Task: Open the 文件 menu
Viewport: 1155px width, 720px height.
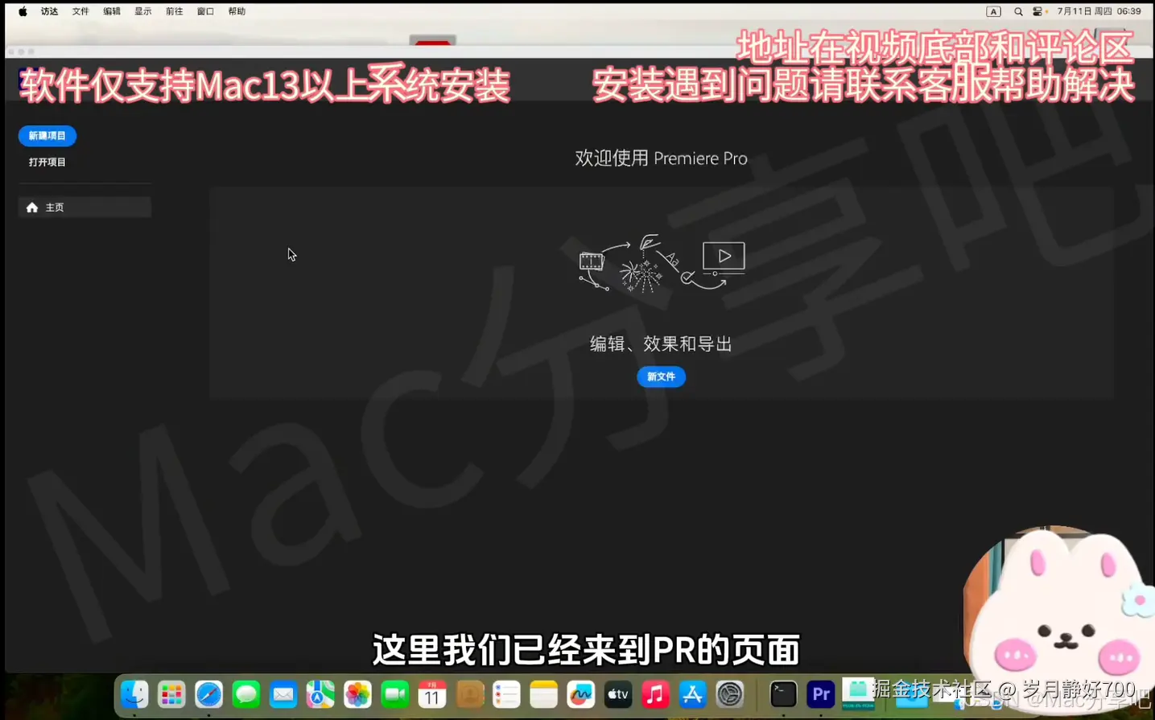Action: [80, 10]
